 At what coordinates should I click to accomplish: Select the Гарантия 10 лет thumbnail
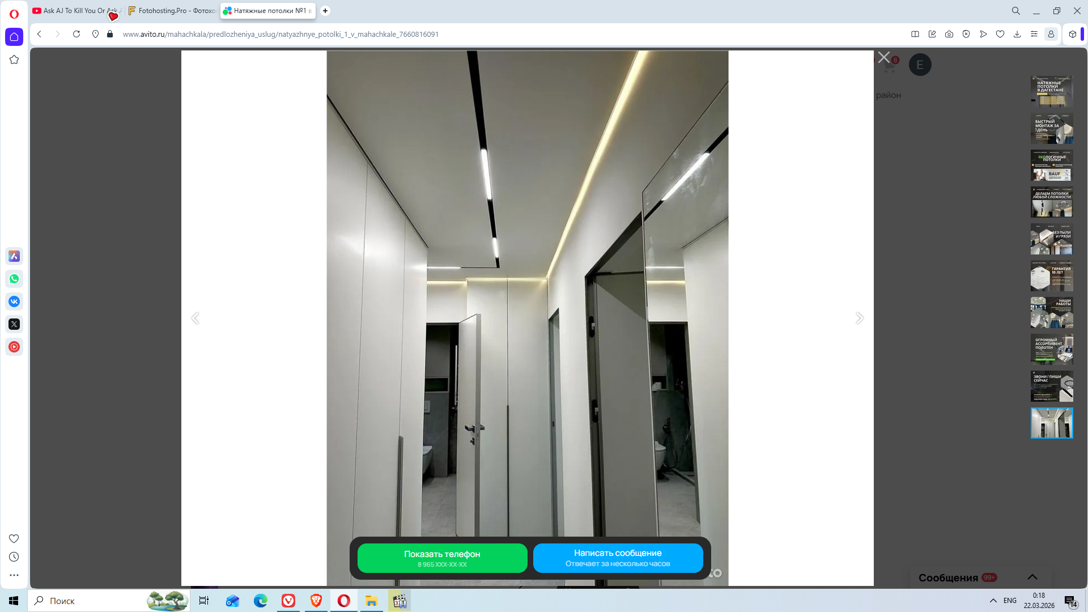pos(1052,276)
